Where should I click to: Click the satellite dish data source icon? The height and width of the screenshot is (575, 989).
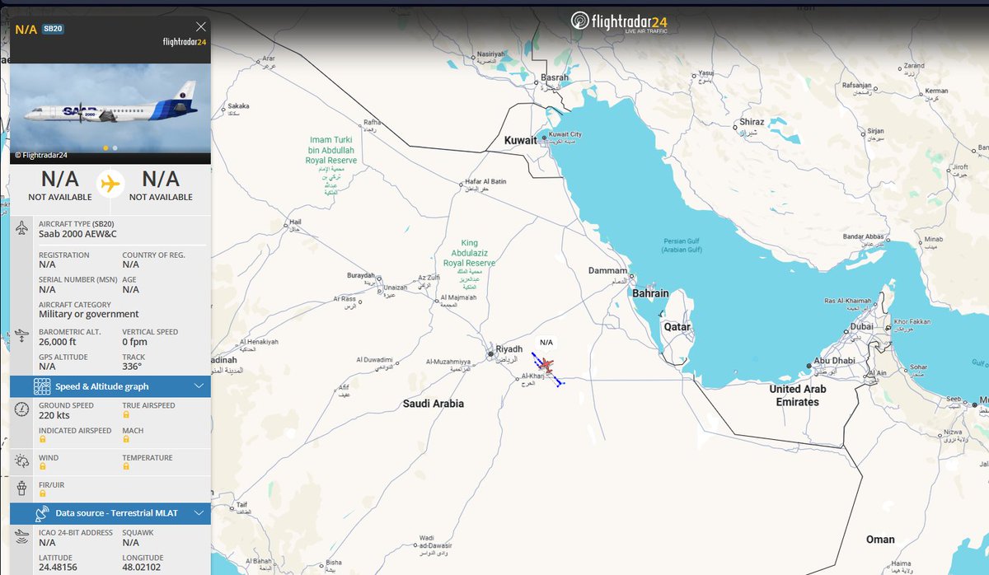pos(43,513)
